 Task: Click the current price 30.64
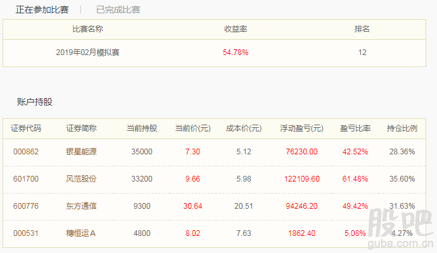click(x=193, y=206)
